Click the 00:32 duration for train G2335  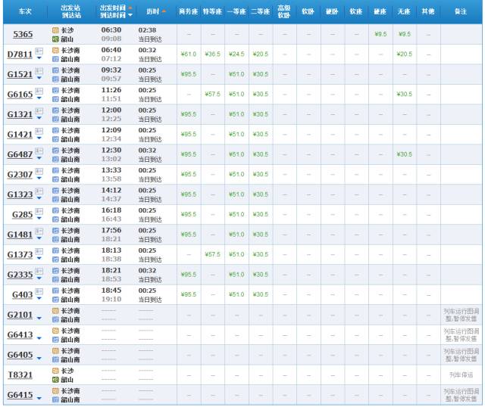point(147,271)
